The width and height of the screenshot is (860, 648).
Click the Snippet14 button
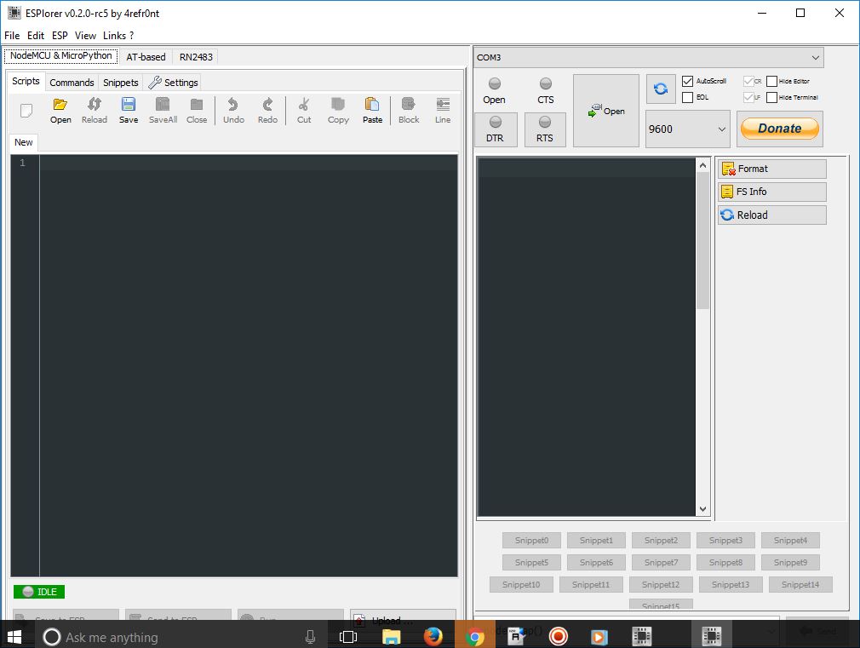(800, 584)
